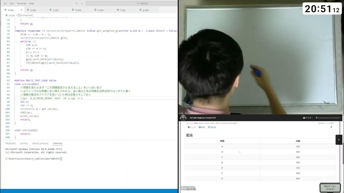Switch to the DEBUG CONSOLE tab
344x193 pixels.
pos(40,143)
